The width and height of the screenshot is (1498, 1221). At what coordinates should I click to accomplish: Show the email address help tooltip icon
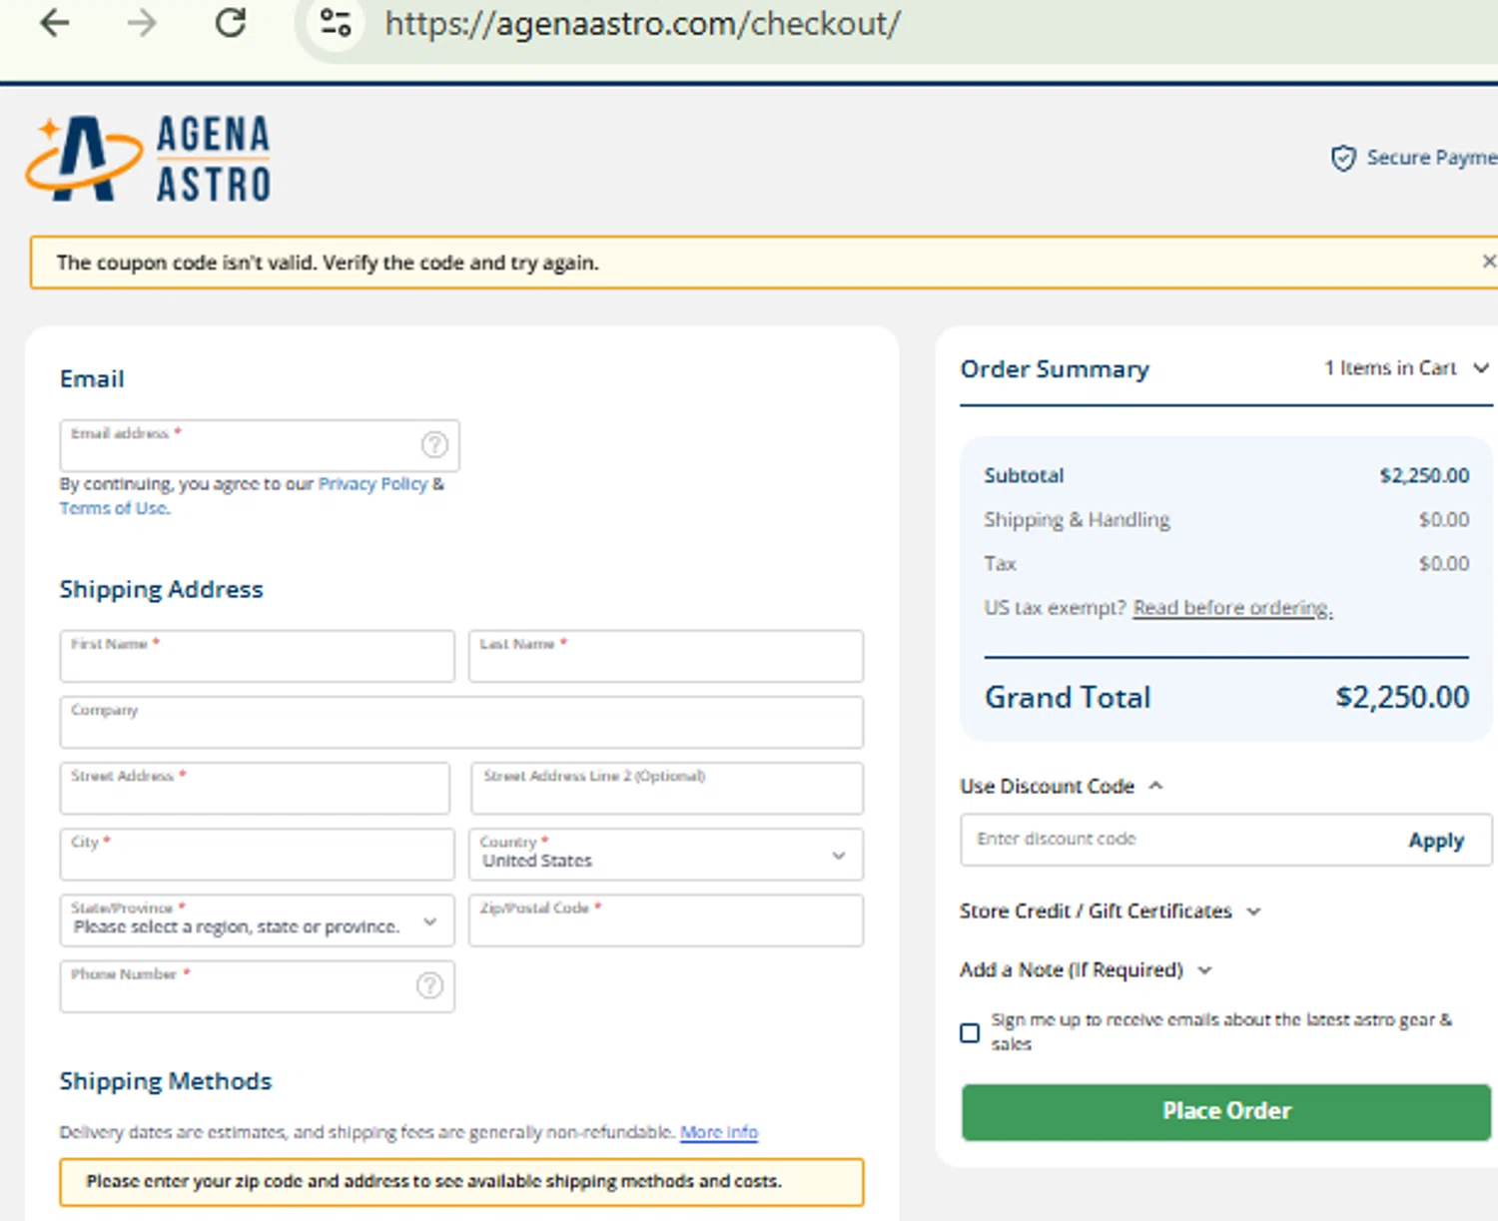(x=434, y=445)
